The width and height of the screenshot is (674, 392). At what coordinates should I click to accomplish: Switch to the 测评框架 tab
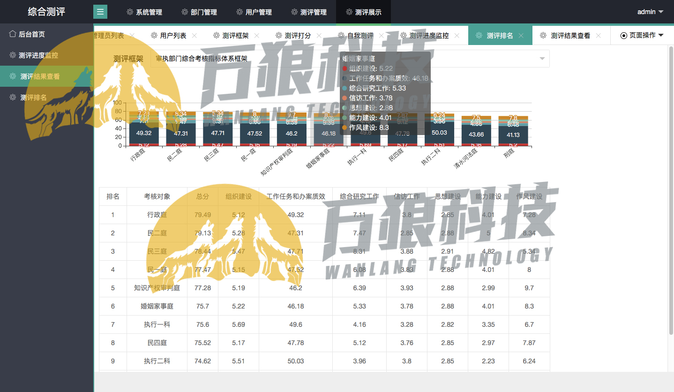coord(235,36)
